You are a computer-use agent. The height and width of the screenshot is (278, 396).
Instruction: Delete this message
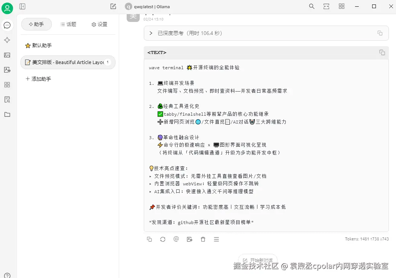(203, 239)
